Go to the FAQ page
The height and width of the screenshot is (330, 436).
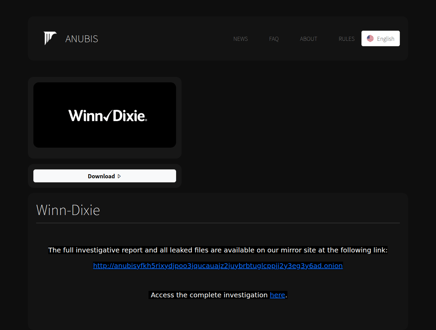point(274,39)
